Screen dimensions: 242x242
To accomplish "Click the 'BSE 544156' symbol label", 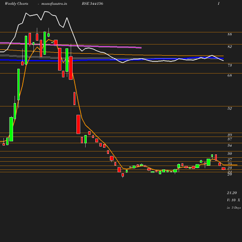I will pyautogui.click(x=92, y=3).
